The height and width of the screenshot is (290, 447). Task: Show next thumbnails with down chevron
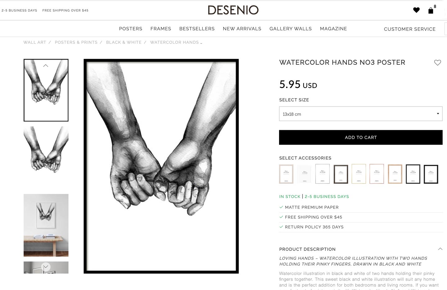[46, 266]
